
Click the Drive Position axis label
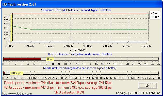[78, 50]
